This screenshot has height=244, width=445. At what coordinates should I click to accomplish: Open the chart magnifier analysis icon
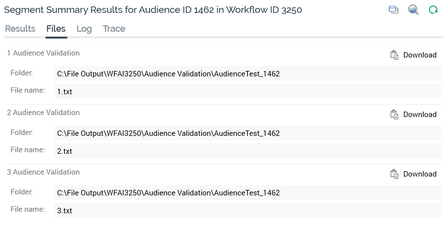tap(413, 10)
